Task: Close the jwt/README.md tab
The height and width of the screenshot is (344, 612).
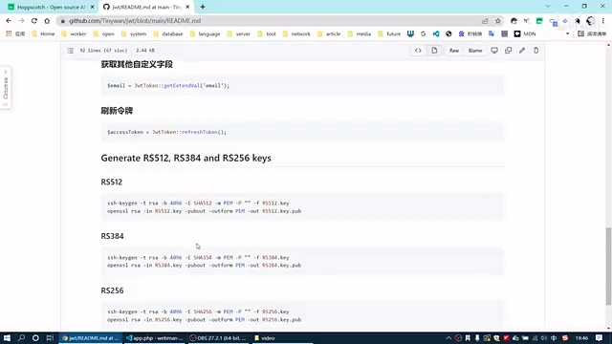Action: click(187, 7)
